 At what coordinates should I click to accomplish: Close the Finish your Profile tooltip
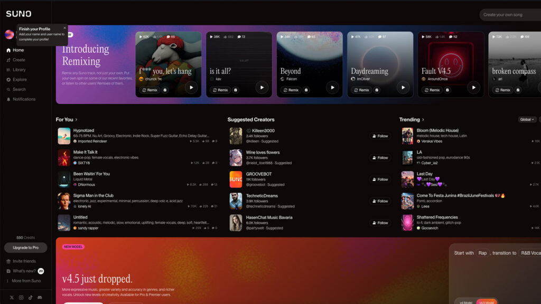[64, 28]
